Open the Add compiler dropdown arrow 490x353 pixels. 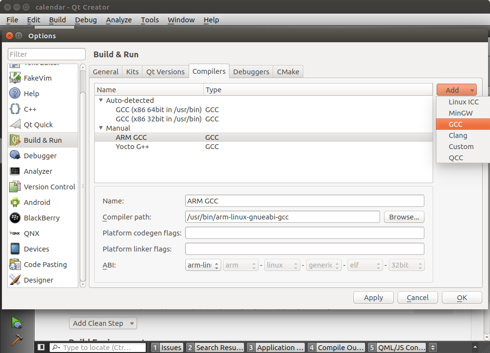coord(472,90)
